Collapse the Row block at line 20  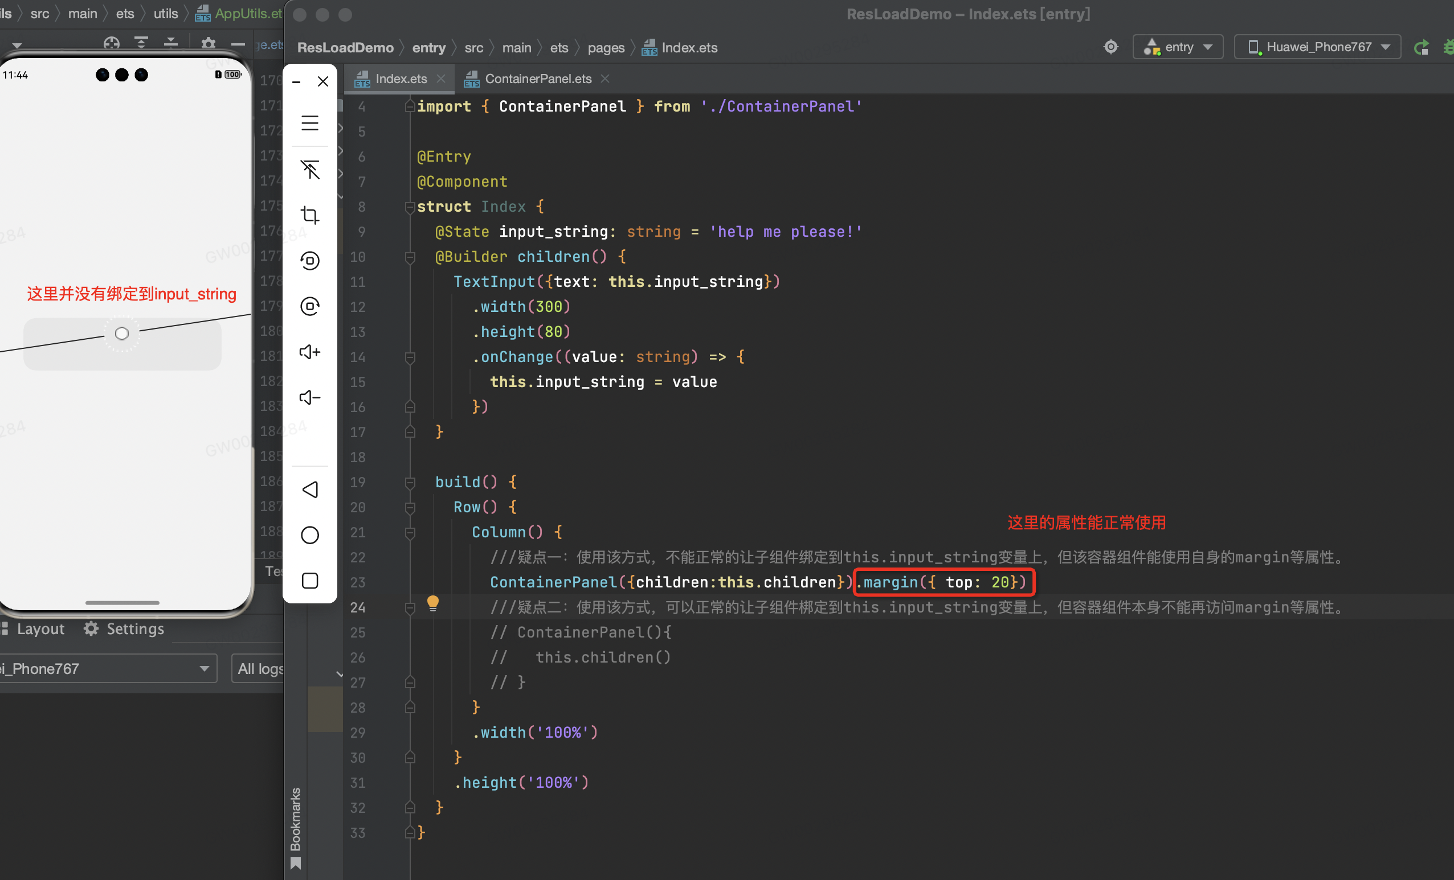coord(410,508)
